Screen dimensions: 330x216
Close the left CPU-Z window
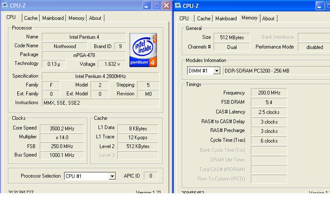click(166, 5)
